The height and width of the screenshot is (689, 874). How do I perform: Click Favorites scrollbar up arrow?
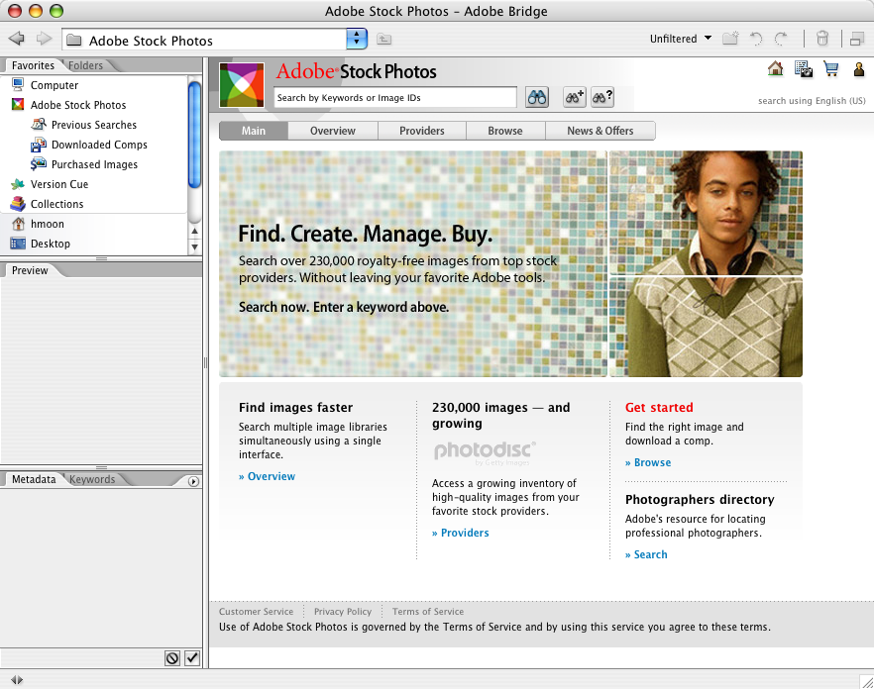click(194, 231)
